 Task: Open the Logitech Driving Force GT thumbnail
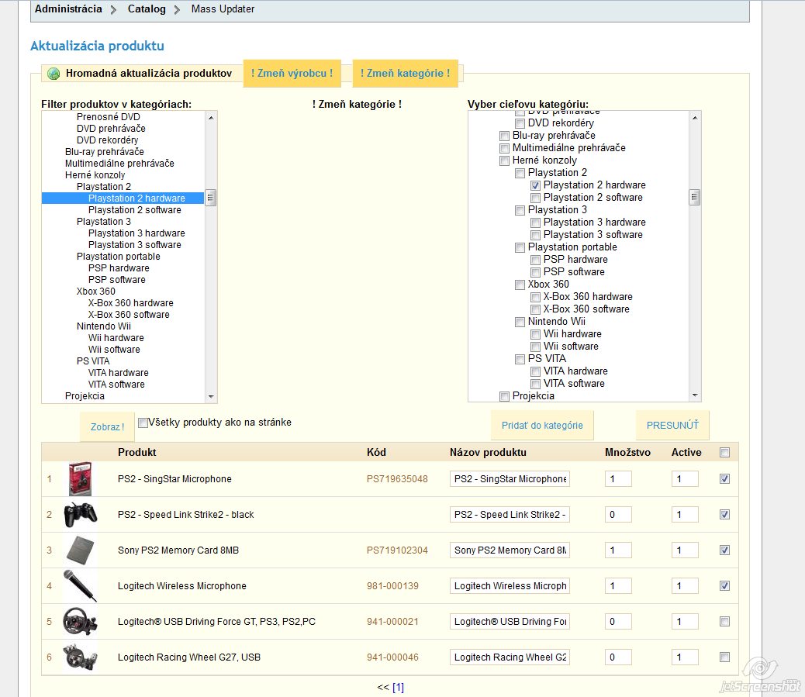[80, 622]
